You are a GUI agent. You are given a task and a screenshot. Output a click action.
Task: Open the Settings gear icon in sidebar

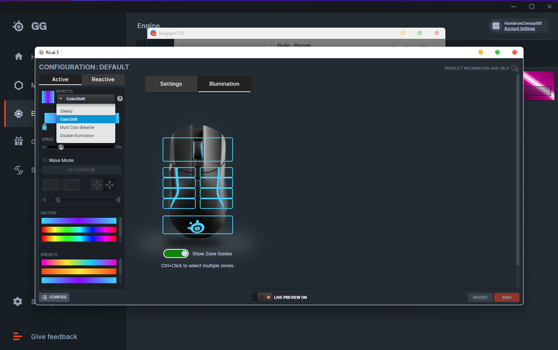tap(18, 301)
